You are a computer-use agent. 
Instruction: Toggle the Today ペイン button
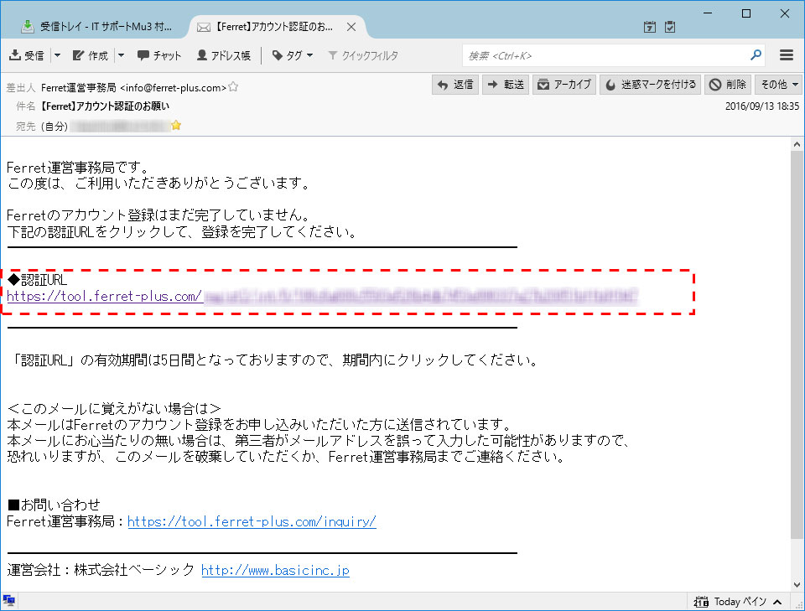[x=738, y=601]
